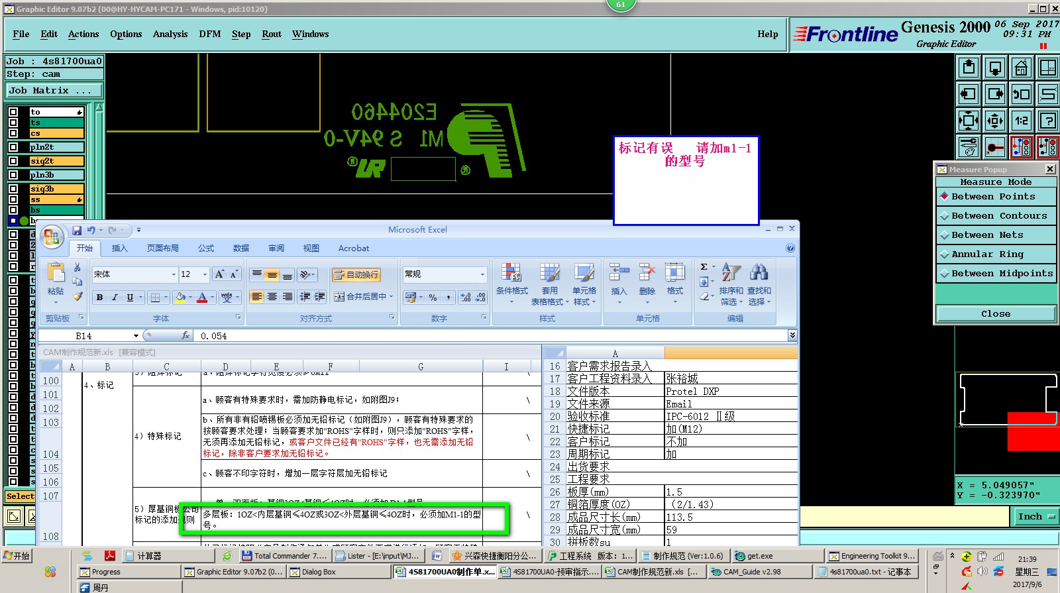Open the Merge and Center dropdown arrow
Screen dimensions: 1060x593
(392, 297)
